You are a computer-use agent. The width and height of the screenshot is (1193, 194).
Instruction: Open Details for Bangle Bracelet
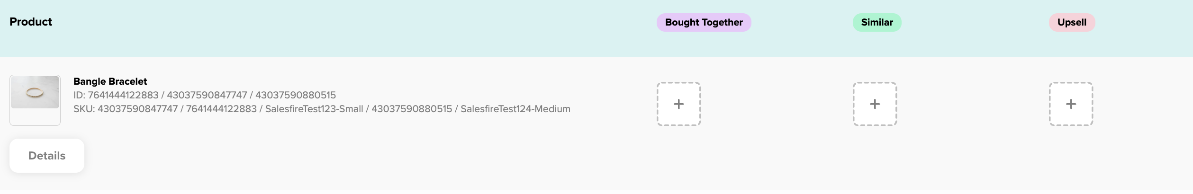pyautogui.click(x=47, y=156)
